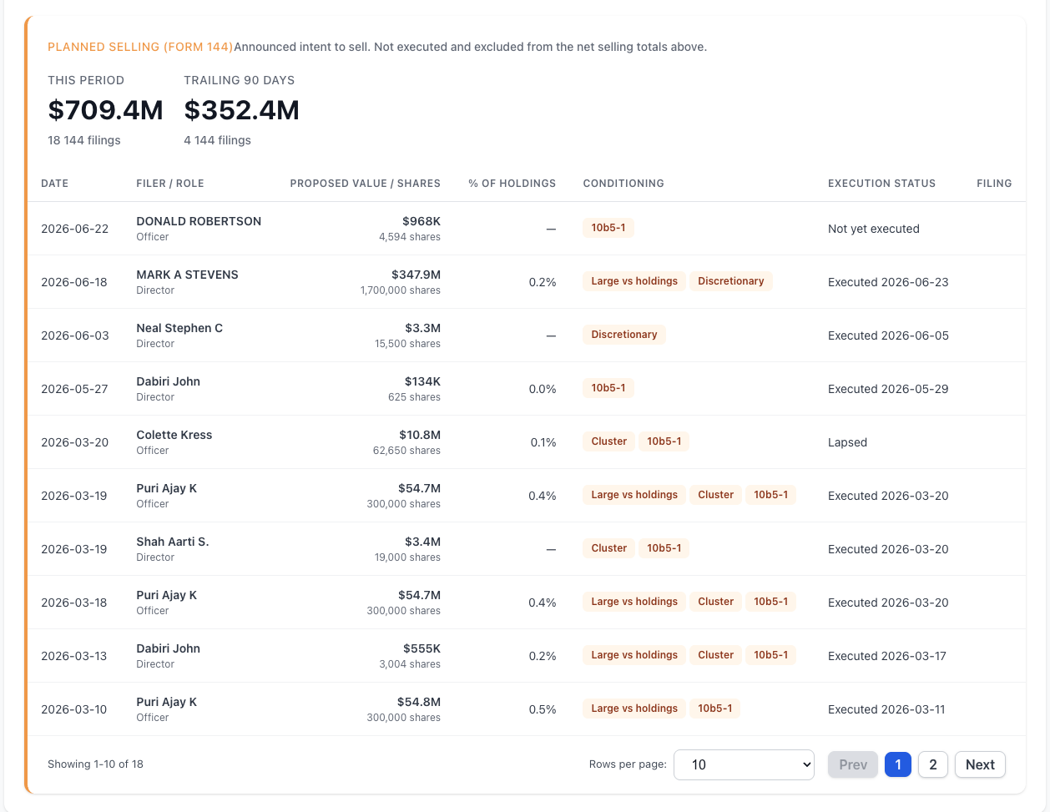Click the % of Holdings column header
The image size is (1050, 812).
[x=512, y=184]
